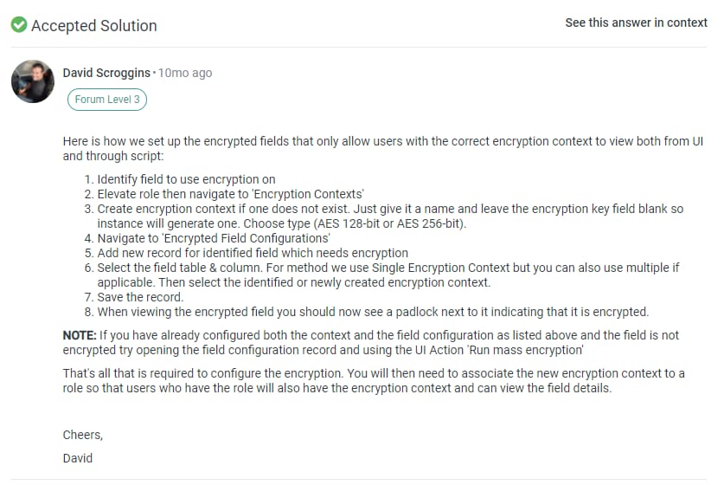This screenshot has width=724, height=485.
Task: Click the author name David Scroggins
Action: pos(106,73)
